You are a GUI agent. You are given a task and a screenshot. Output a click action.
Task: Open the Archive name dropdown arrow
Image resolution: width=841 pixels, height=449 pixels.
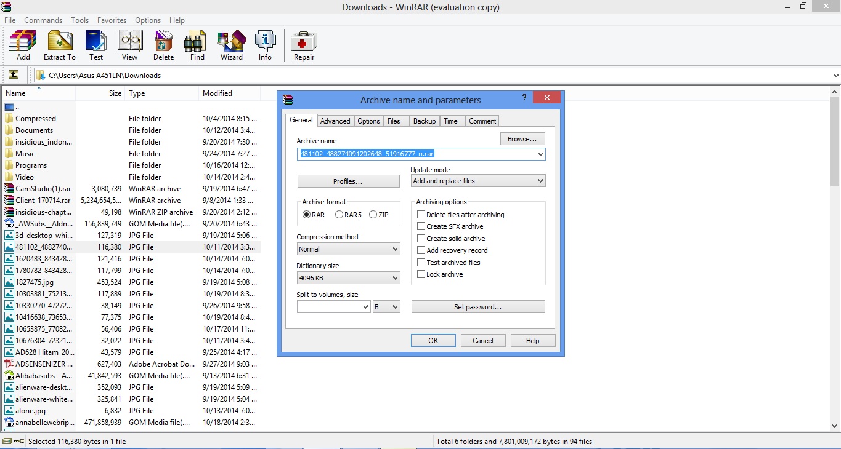coord(540,154)
